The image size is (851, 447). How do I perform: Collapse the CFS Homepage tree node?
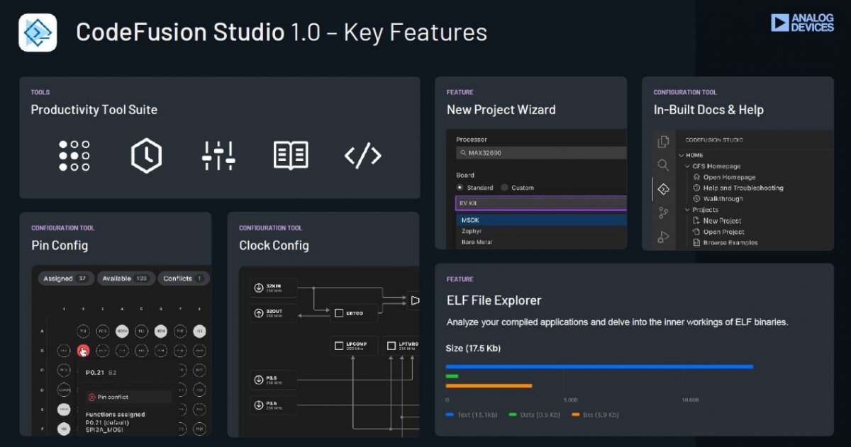pos(687,166)
